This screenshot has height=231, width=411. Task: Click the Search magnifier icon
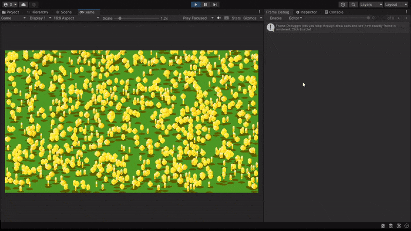(x=353, y=5)
